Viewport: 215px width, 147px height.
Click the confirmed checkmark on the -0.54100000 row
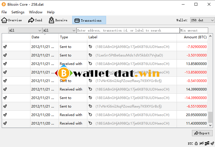5,81
